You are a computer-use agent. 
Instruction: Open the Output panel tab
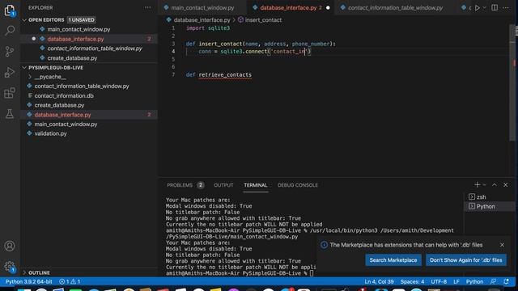coord(223,185)
